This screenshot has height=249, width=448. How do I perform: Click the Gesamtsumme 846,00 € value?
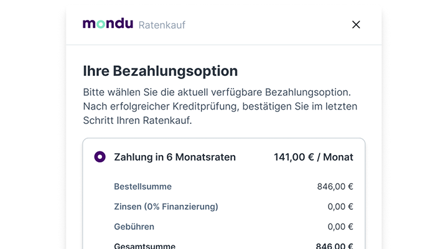[x=335, y=246]
